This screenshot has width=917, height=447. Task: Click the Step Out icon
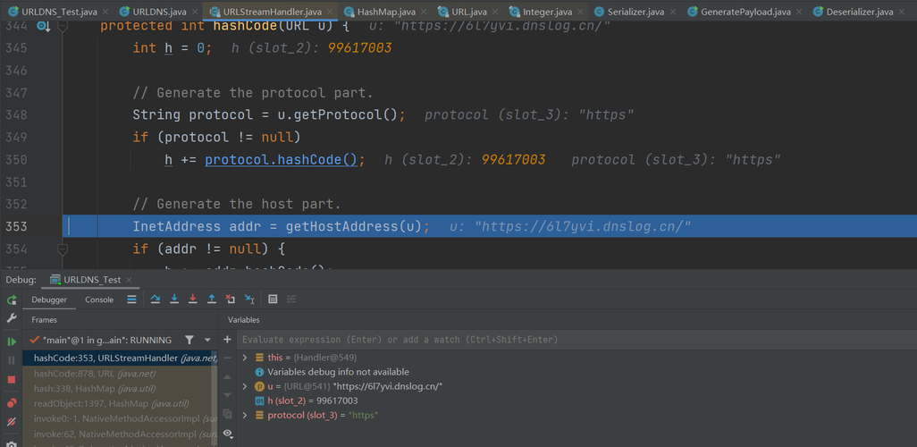click(212, 299)
